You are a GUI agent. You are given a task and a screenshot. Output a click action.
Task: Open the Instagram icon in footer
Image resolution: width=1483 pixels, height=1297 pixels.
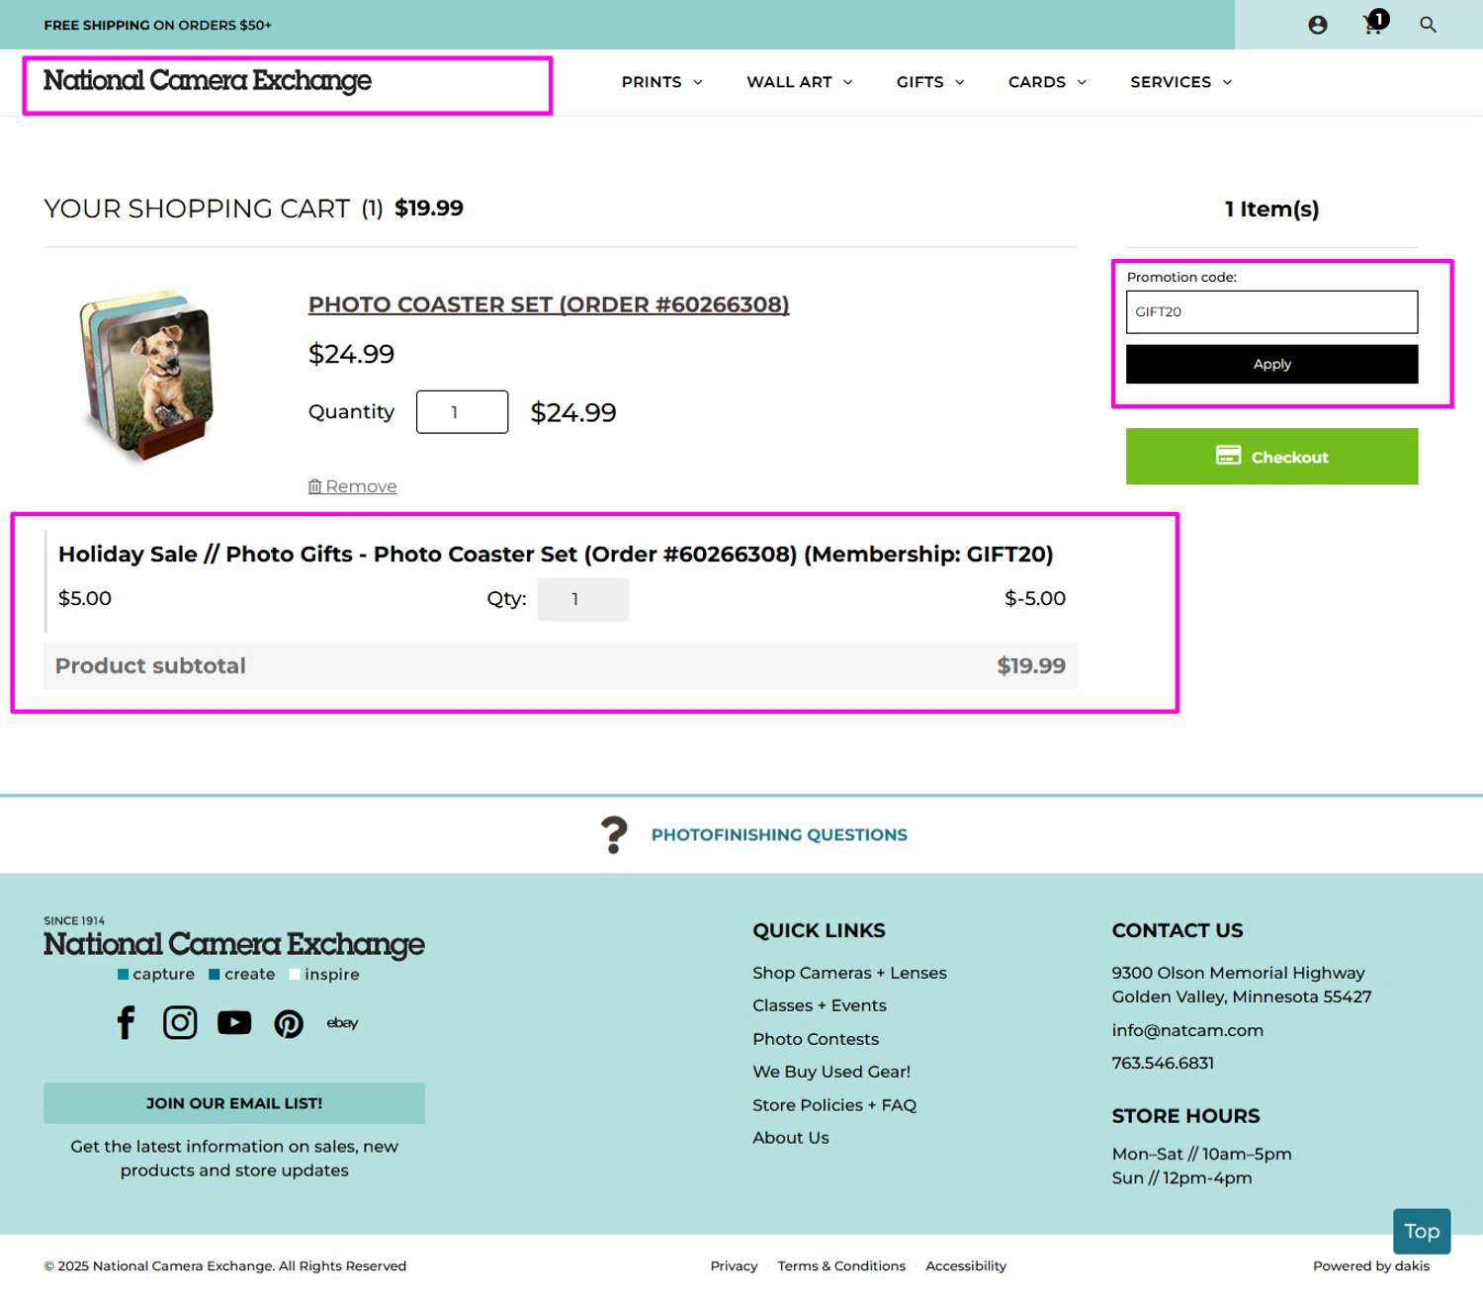pos(180,1022)
